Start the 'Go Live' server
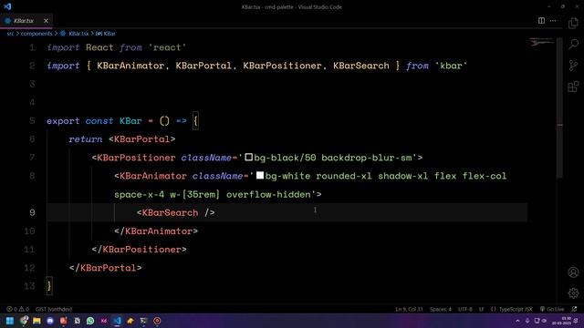584x328 pixels. coord(552,309)
